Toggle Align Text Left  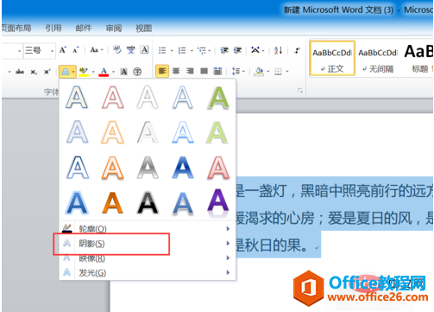(162, 71)
